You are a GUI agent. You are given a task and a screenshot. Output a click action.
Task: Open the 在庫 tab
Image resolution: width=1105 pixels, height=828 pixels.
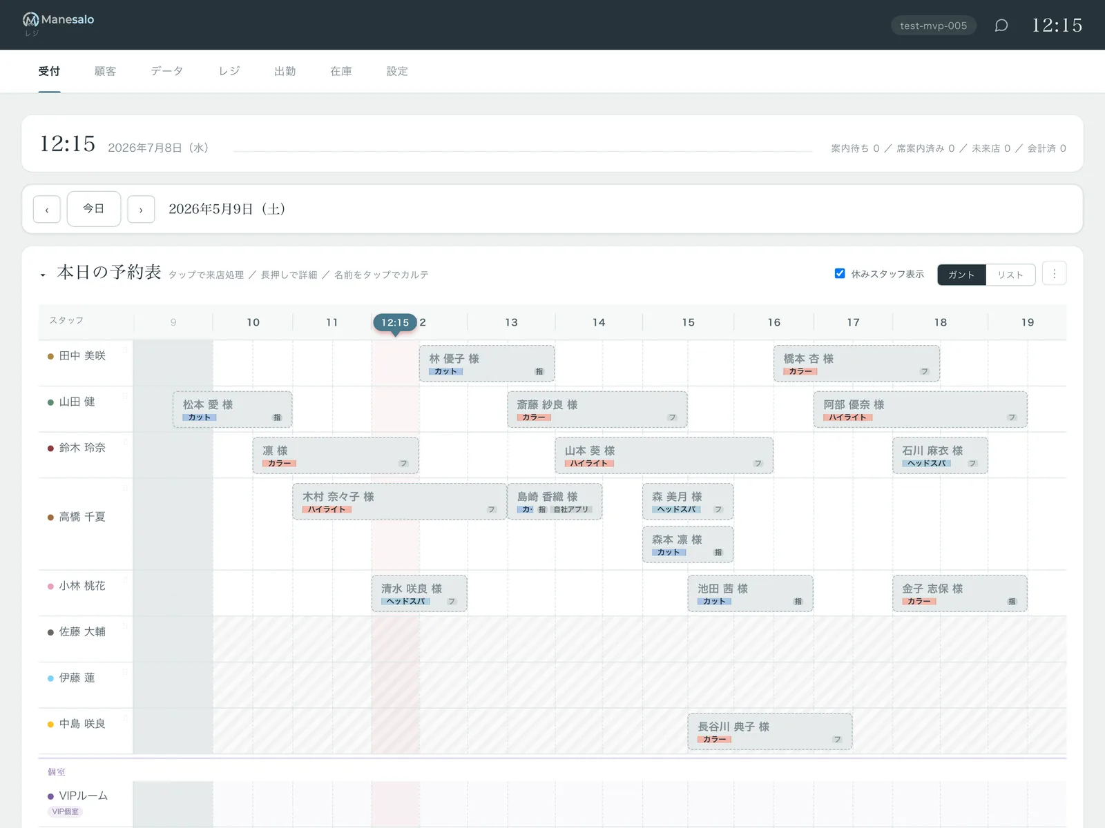(x=341, y=71)
